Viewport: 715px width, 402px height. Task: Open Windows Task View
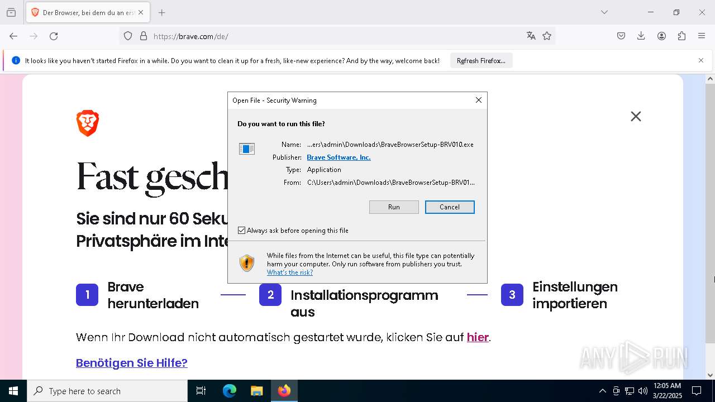[x=201, y=391]
